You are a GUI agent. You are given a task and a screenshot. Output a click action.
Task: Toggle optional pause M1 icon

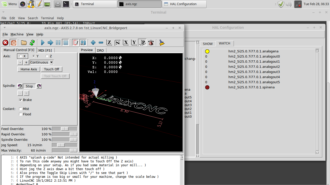pos(83,43)
